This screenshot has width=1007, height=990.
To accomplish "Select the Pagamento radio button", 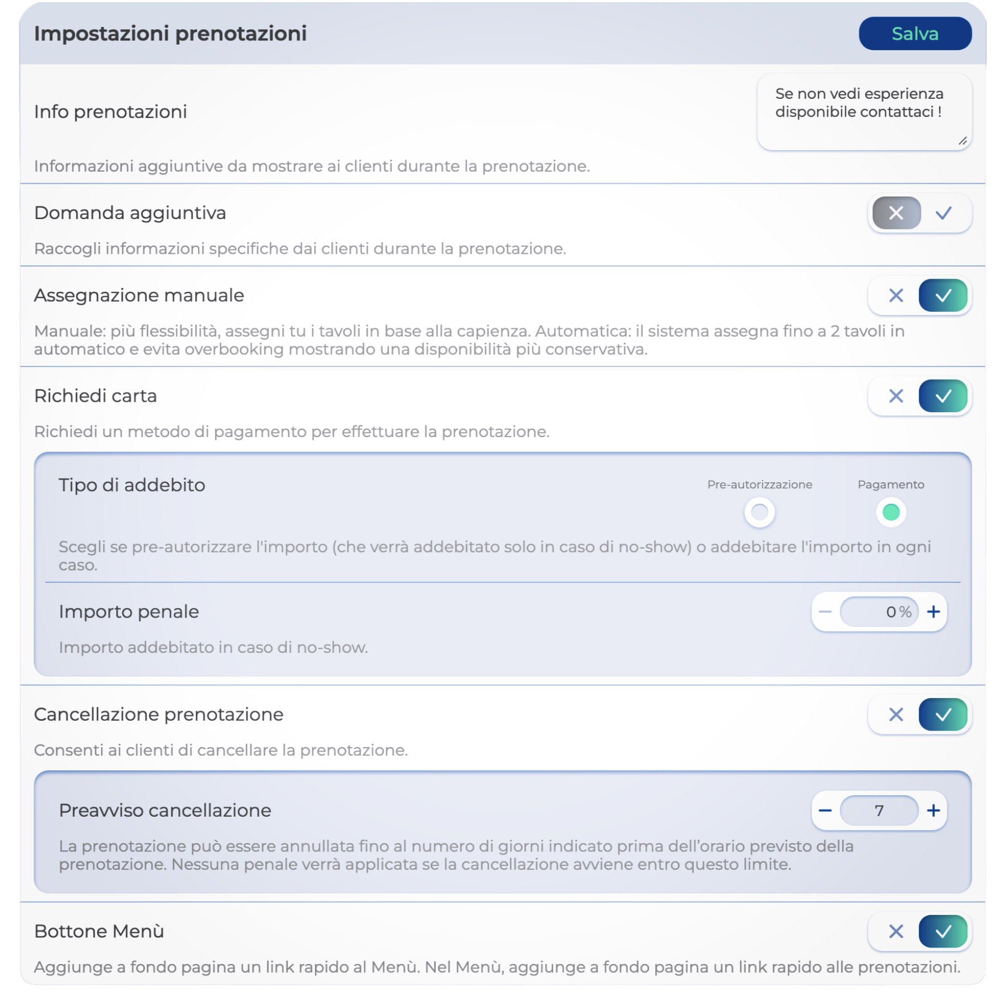I will pos(890,513).
